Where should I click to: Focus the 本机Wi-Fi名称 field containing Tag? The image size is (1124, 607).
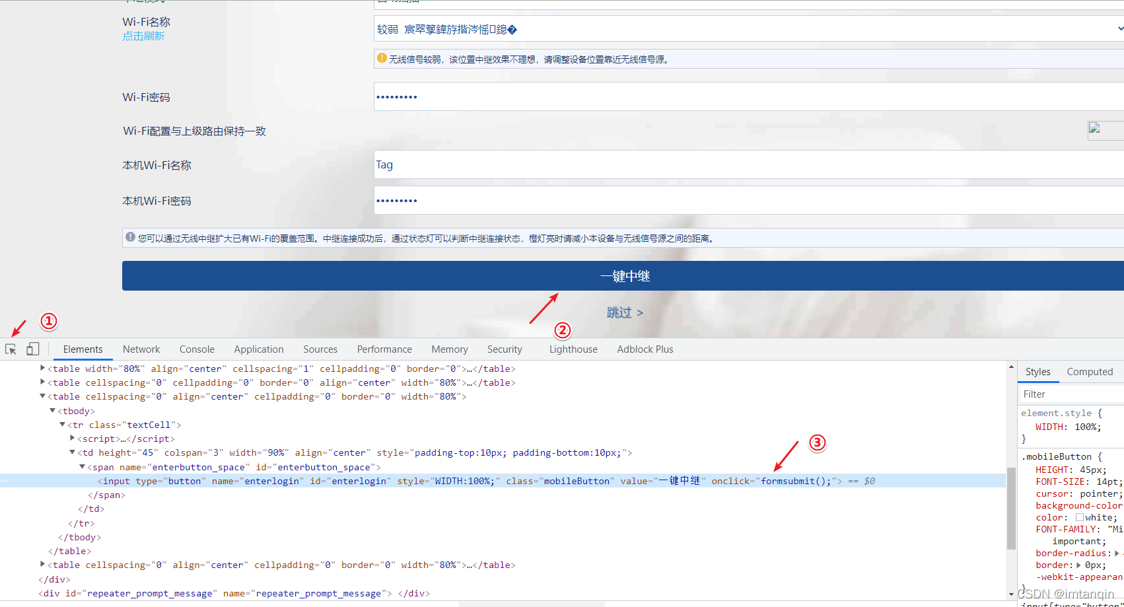pos(749,164)
